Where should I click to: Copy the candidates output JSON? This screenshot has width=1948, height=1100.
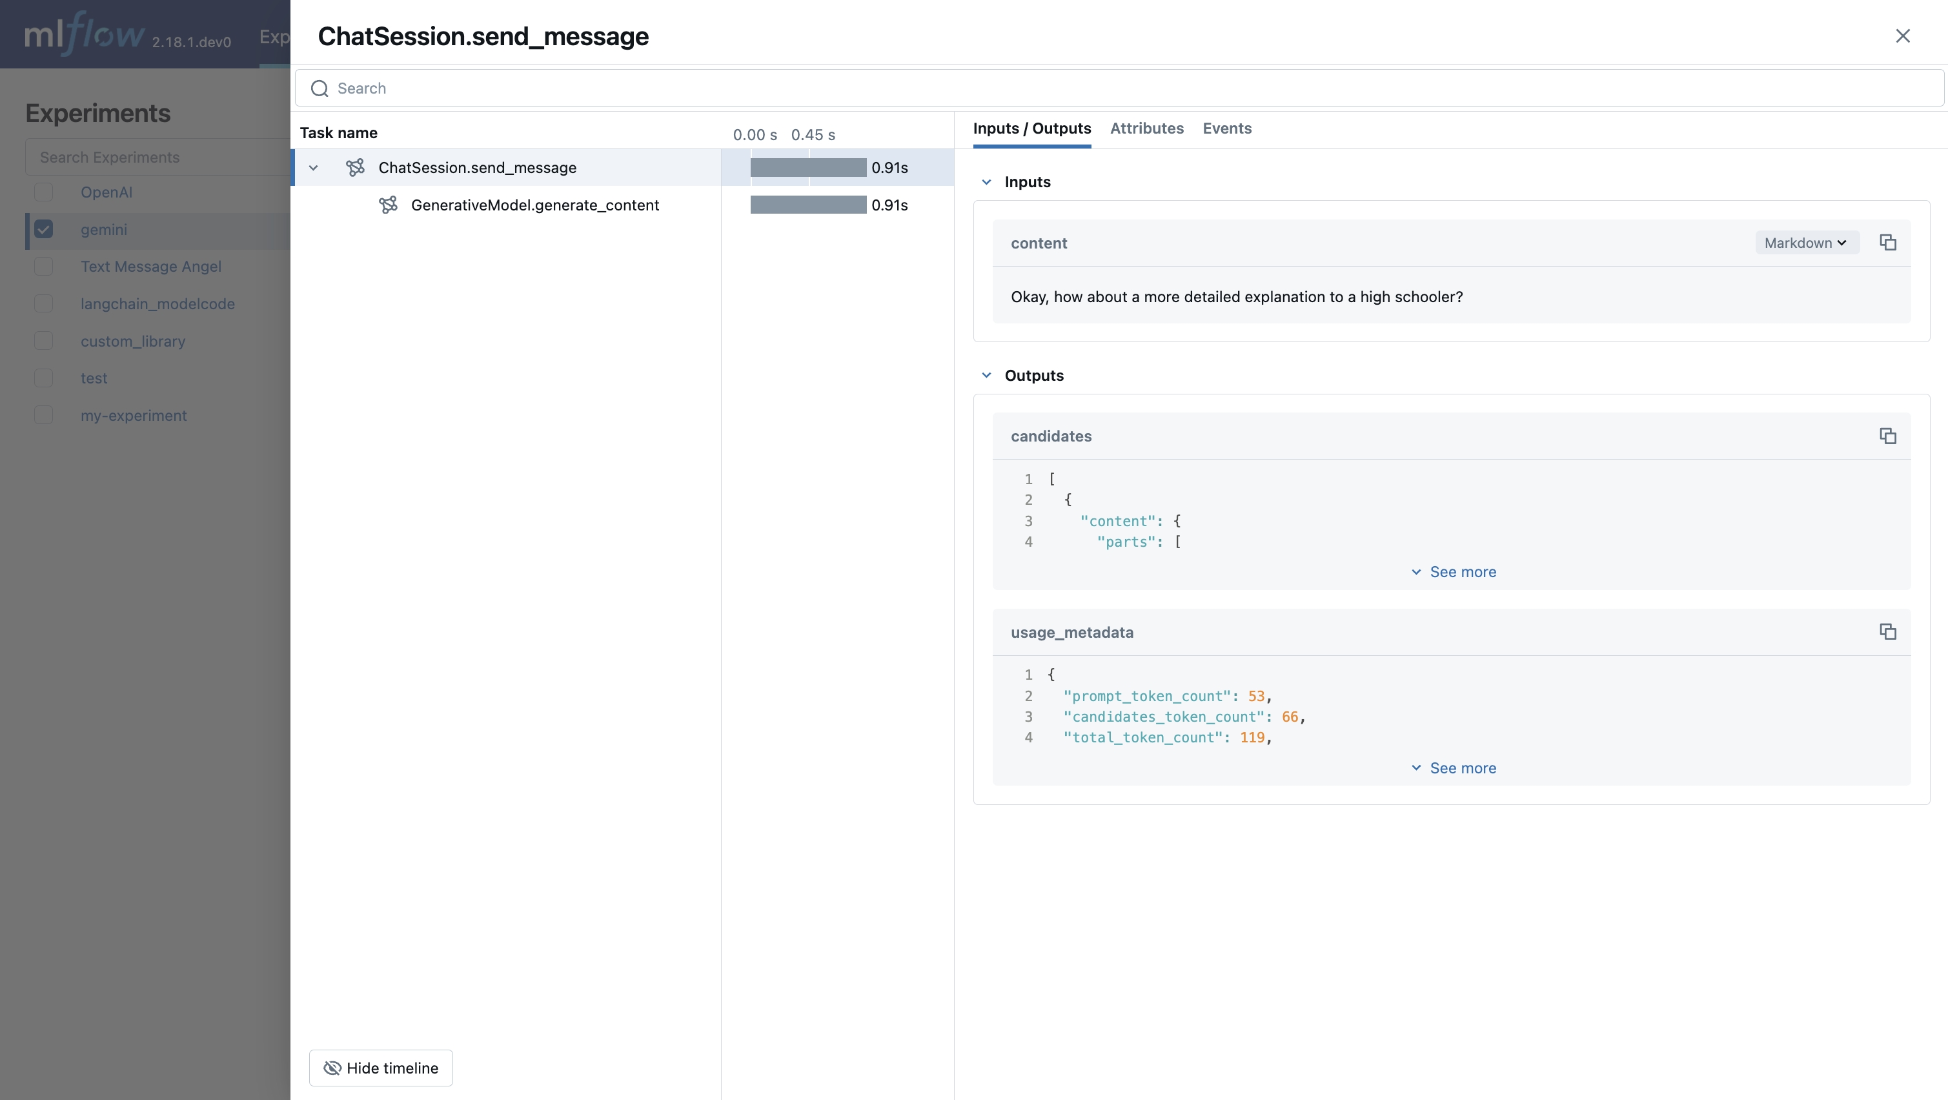point(1887,436)
